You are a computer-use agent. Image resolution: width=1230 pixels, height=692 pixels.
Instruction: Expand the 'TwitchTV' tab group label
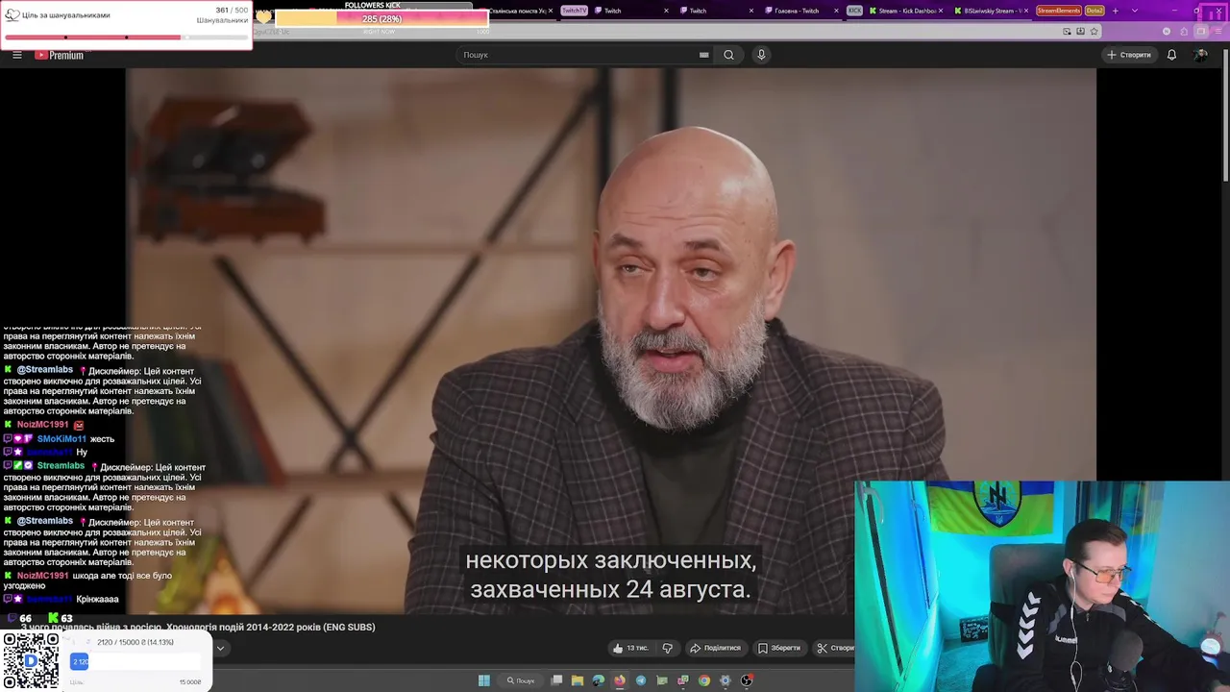coord(574,11)
